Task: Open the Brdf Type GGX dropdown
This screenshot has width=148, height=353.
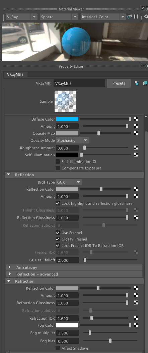Action: pyautogui.click(x=69, y=182)
